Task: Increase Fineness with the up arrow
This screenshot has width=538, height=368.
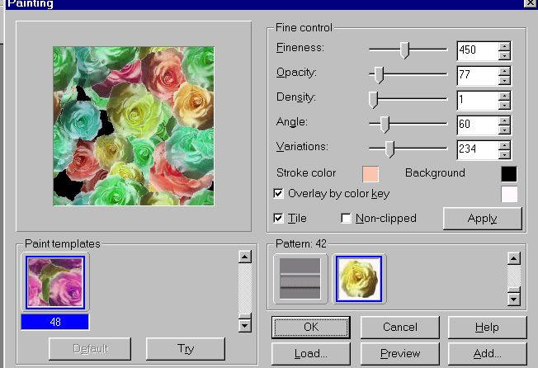Action: [x=504, y=46]
